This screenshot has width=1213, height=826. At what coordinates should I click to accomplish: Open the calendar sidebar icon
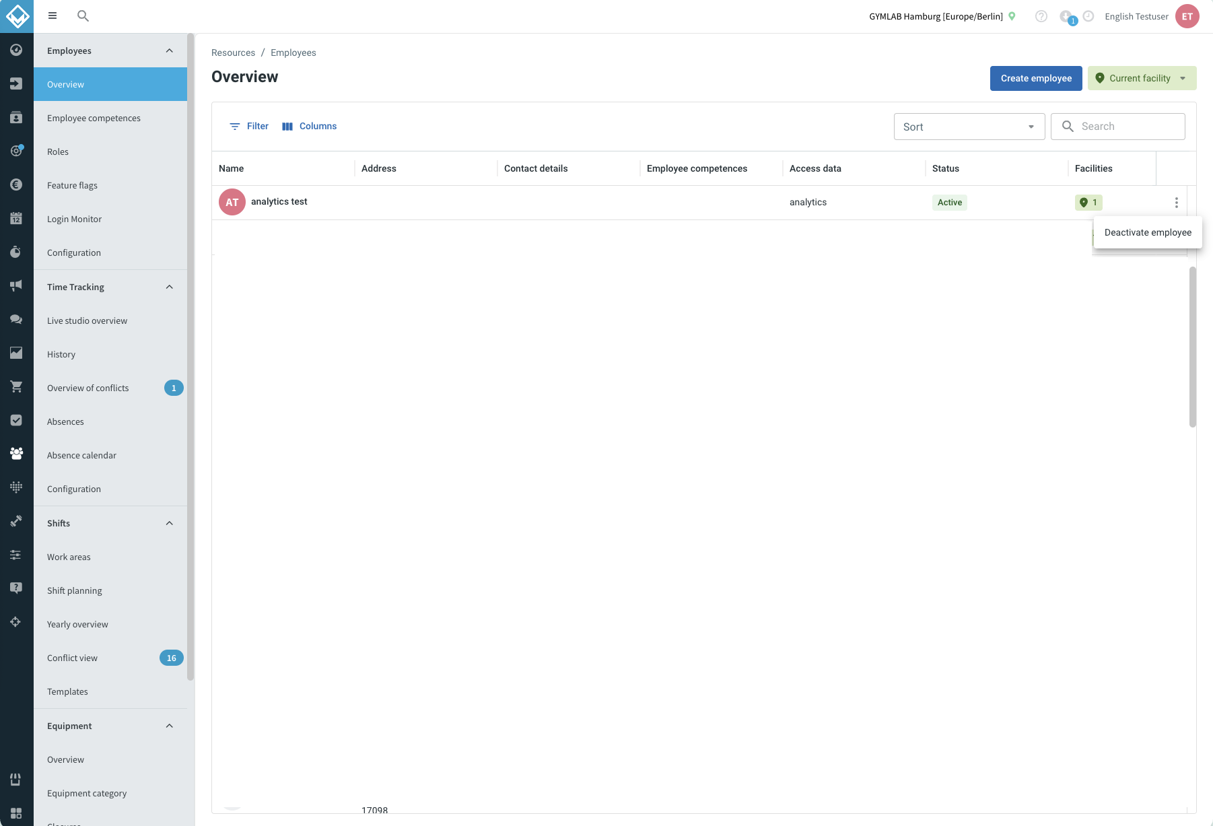[16, 218]
